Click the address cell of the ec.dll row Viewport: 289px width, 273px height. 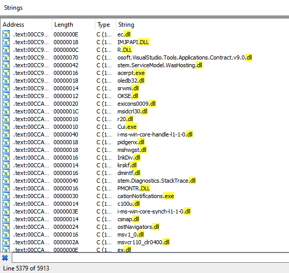pyautogui.click(x=31, y=34)
